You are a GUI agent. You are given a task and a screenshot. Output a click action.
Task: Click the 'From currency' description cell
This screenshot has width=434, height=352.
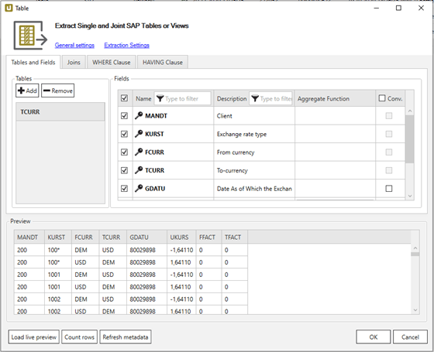(254, 152)
